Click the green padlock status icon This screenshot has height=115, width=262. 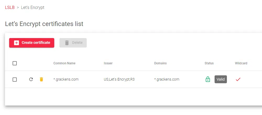(208, 79)
